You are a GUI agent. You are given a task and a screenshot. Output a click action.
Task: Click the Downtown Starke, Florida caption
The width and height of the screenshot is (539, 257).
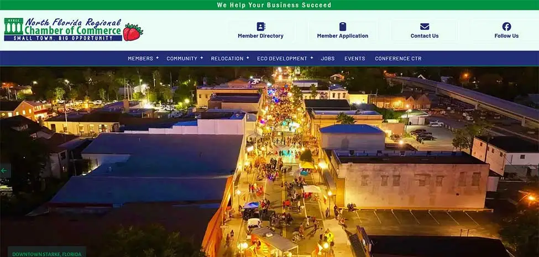(47, 254)
